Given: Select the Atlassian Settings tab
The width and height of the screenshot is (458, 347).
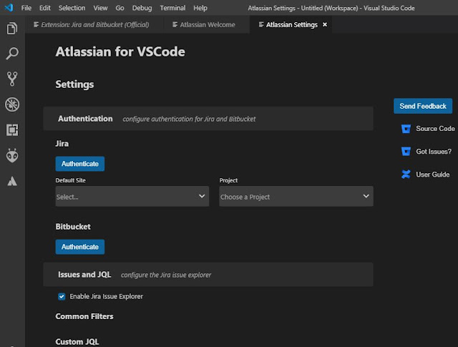Looking at the screenshot, I should (291, 24).
